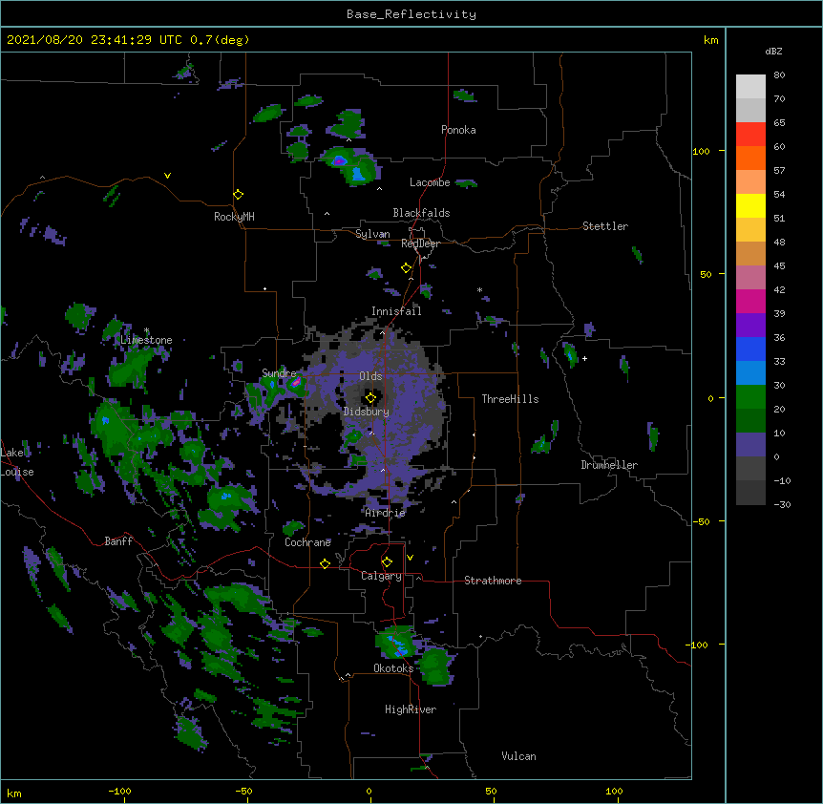The image size is (823, 804).
Task: Click the Blackfalds city label
Action: tap(421, 213)
